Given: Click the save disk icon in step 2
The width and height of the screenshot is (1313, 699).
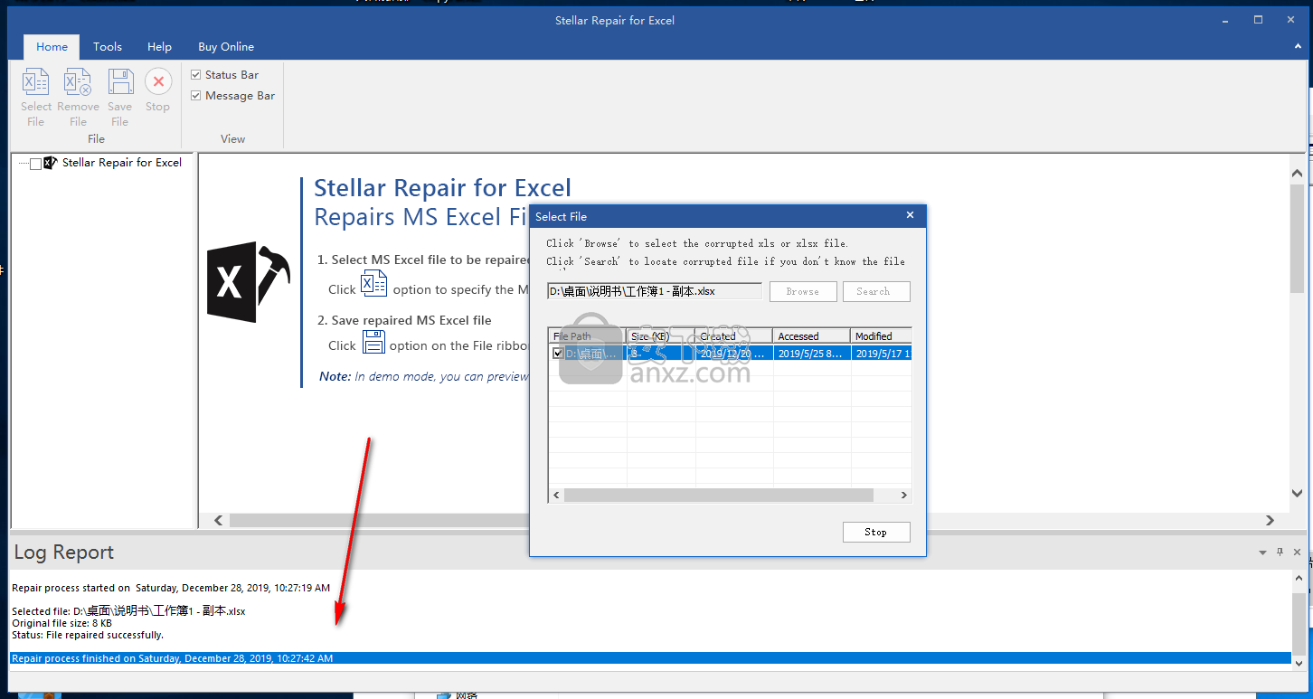Looking at the screenshot, I should [x=373, y=342].
